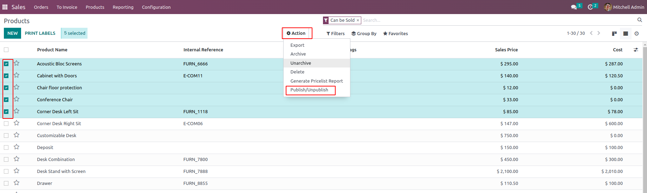Check the Customizable Desk row checkbox
The height and width of the screenshot is (193, 647).
coord(6,135)
